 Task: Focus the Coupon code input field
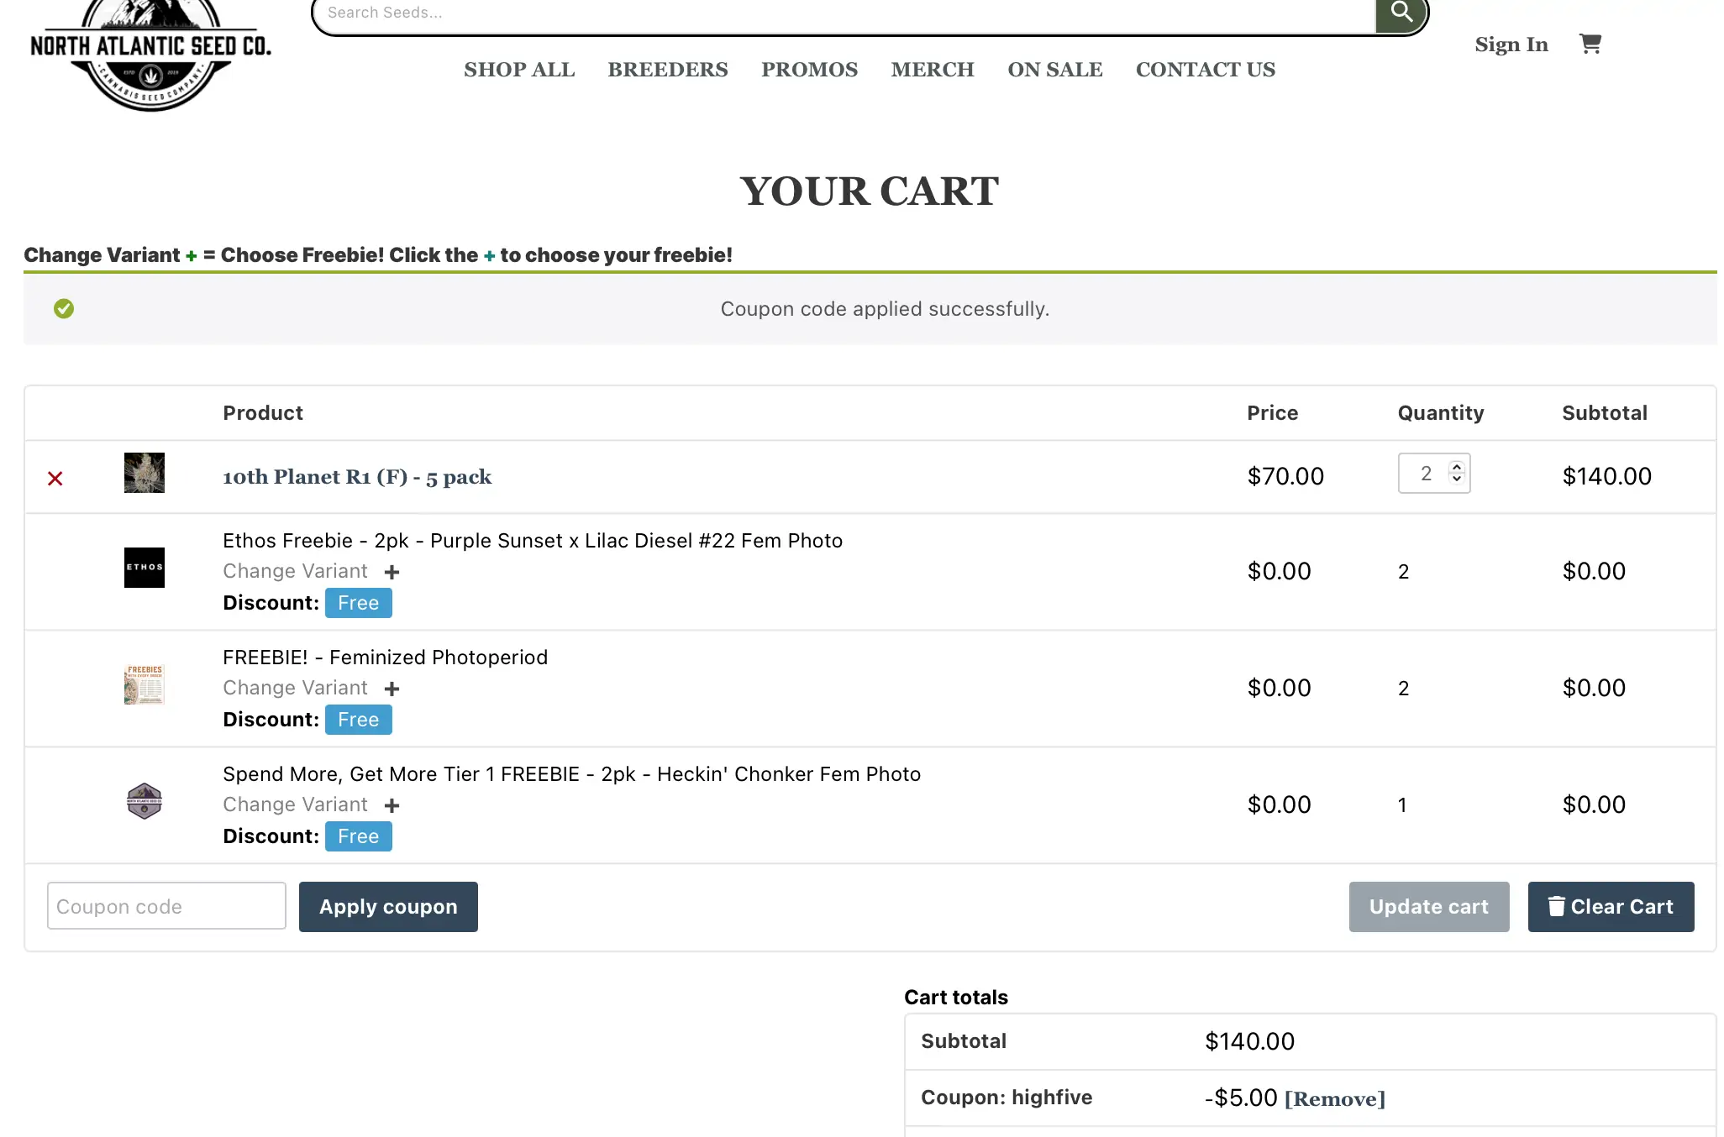click(x=166, y=907)
